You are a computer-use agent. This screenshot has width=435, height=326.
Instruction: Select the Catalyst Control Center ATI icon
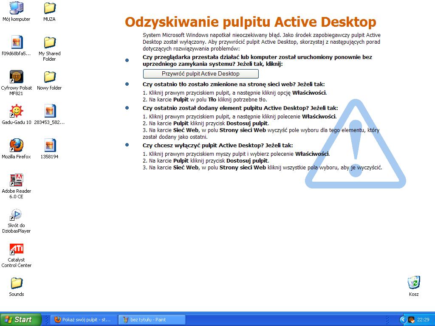(x=17, y=249)
